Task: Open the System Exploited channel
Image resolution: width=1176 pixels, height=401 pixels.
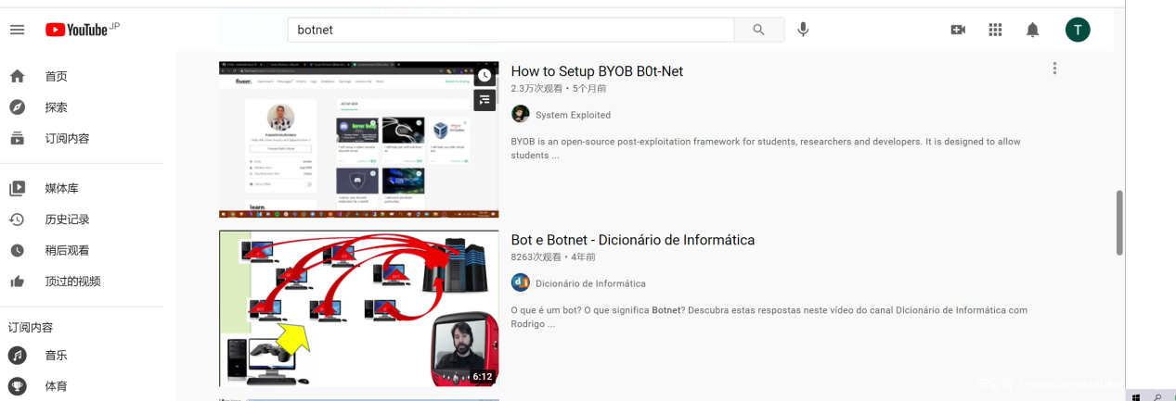Action: click(x=573, y=115)
